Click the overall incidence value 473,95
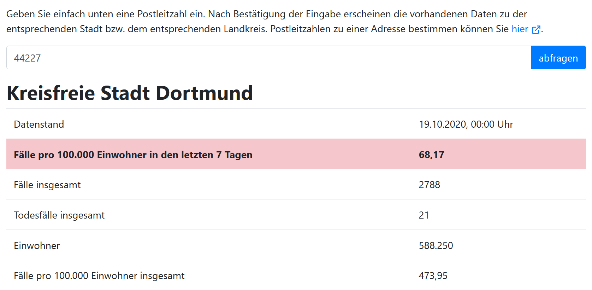This screenshot has width=592, height=290. 433,276
